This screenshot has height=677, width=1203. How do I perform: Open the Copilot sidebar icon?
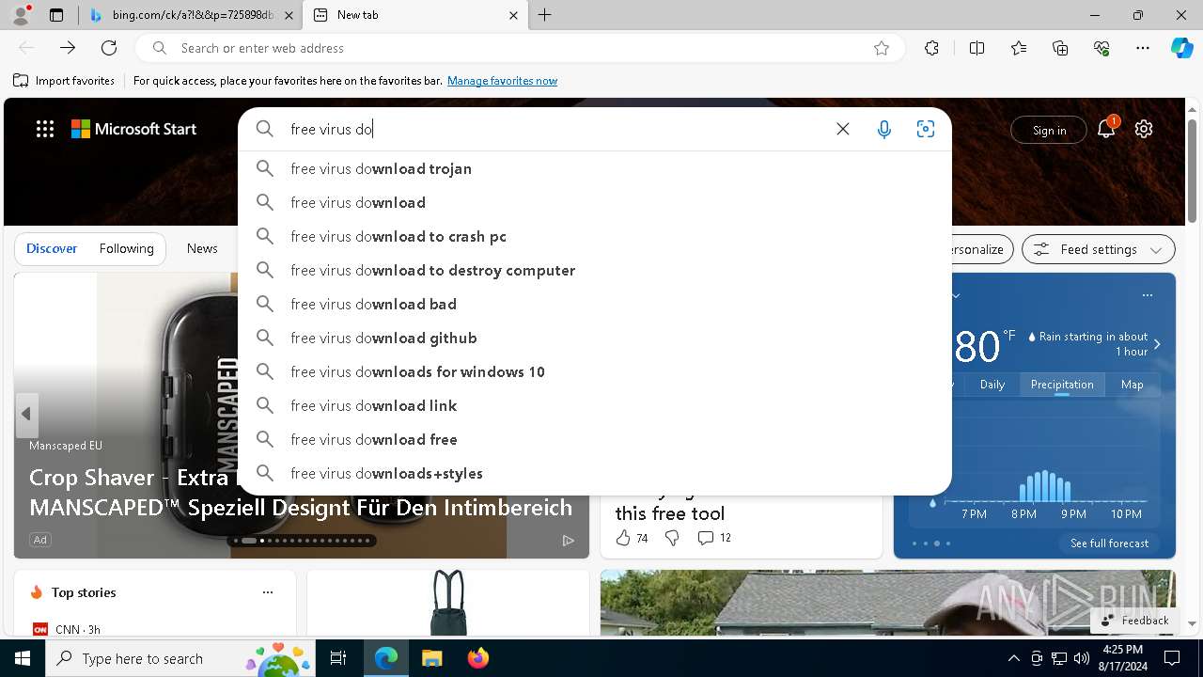point(1181,48)
